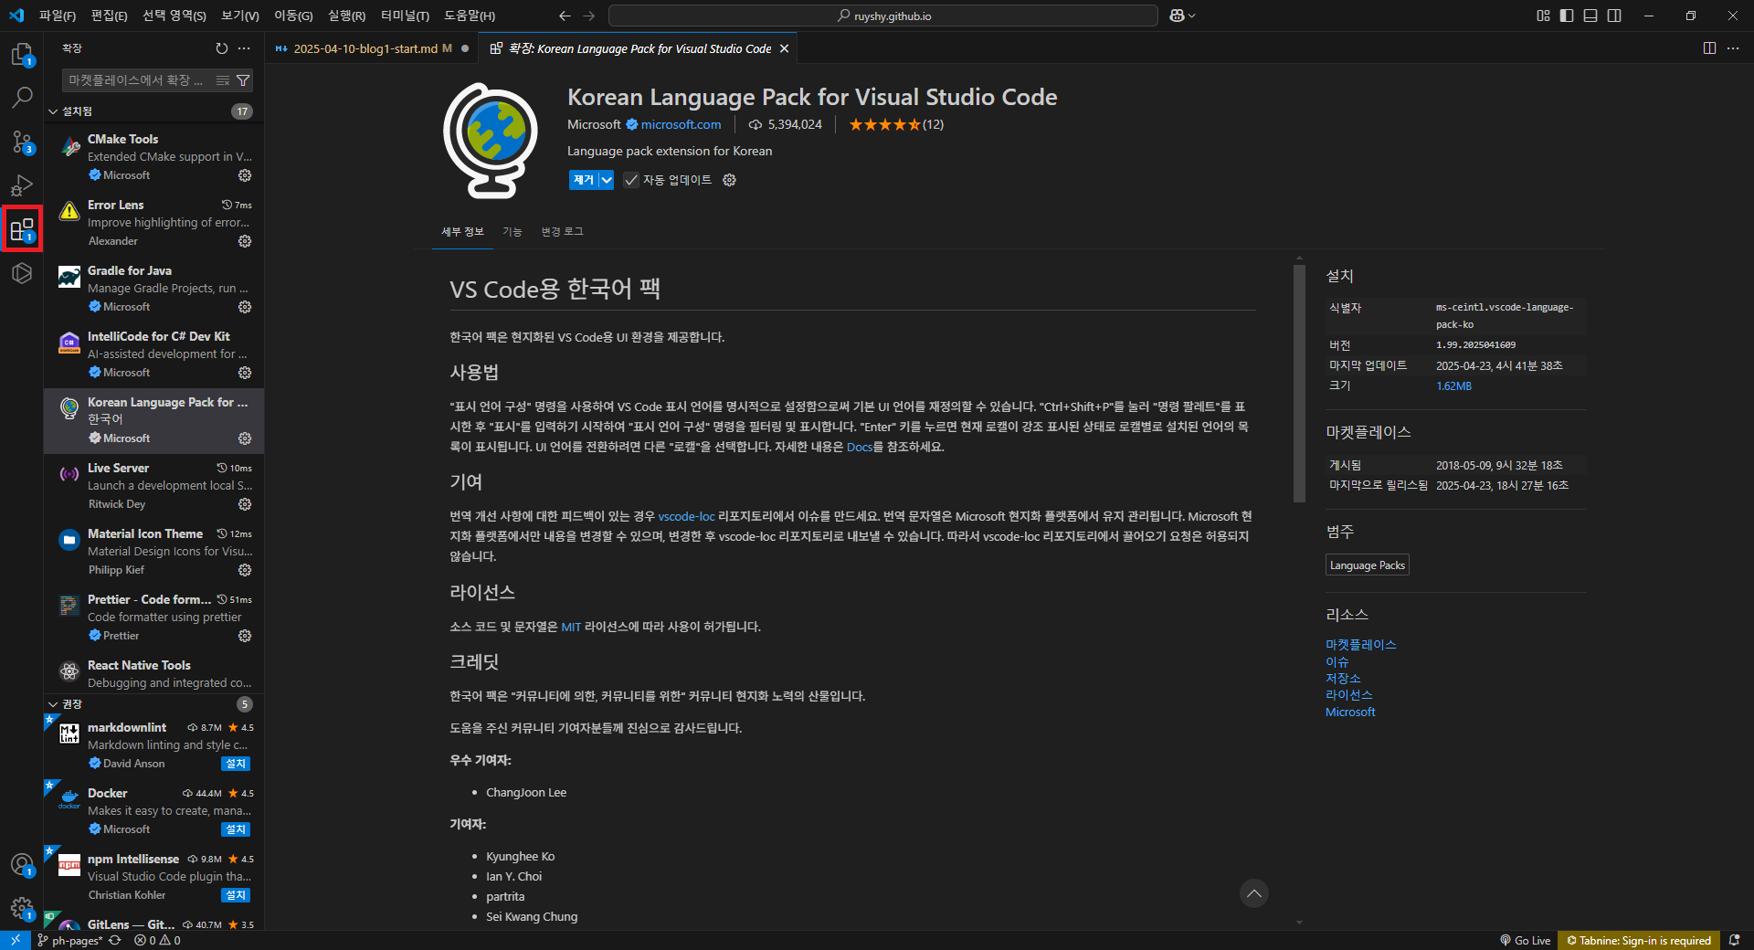Open settings gear for Error Lens extension
The height and width of the screenshot is (950, 1754).
coord(244,241)
